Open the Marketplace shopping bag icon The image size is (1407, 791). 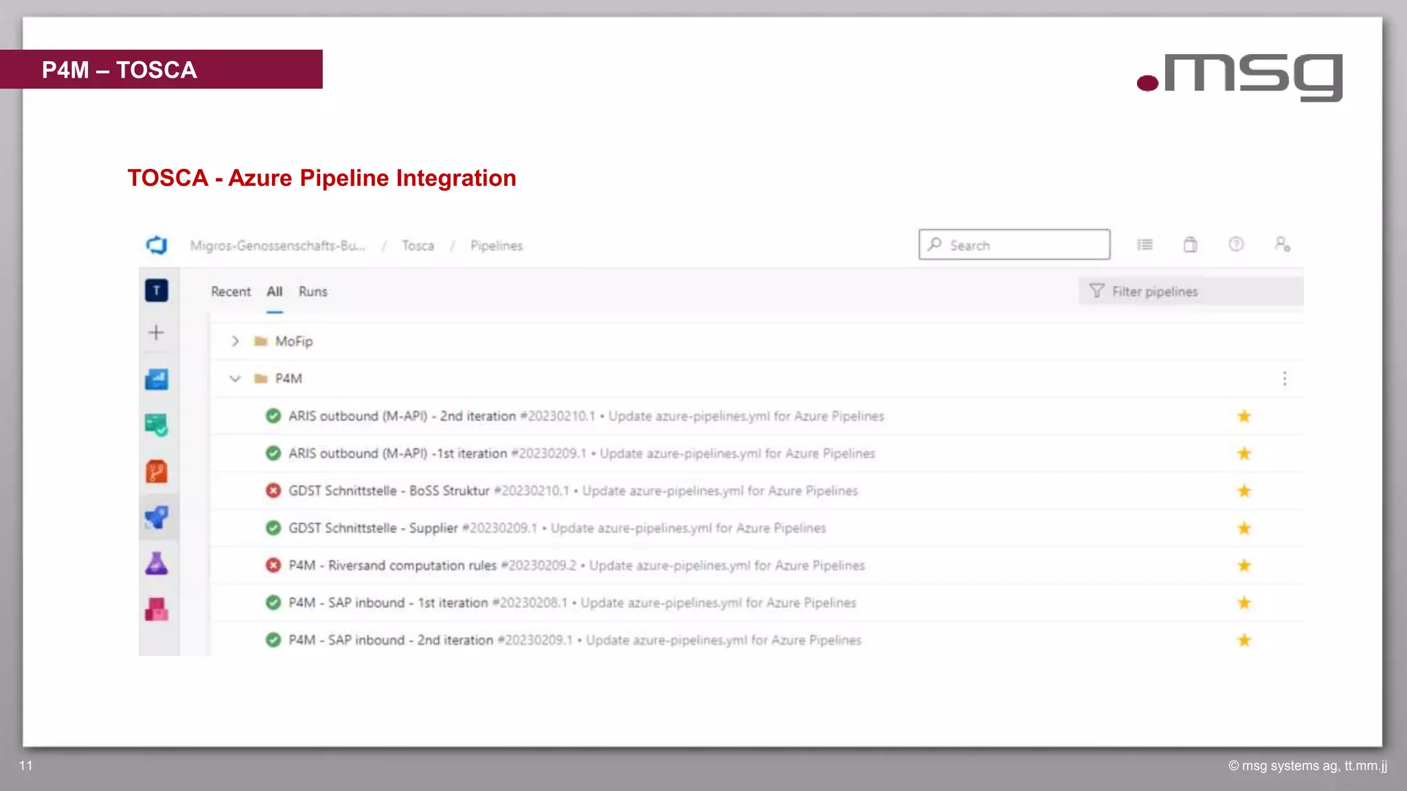(1190, 245)
